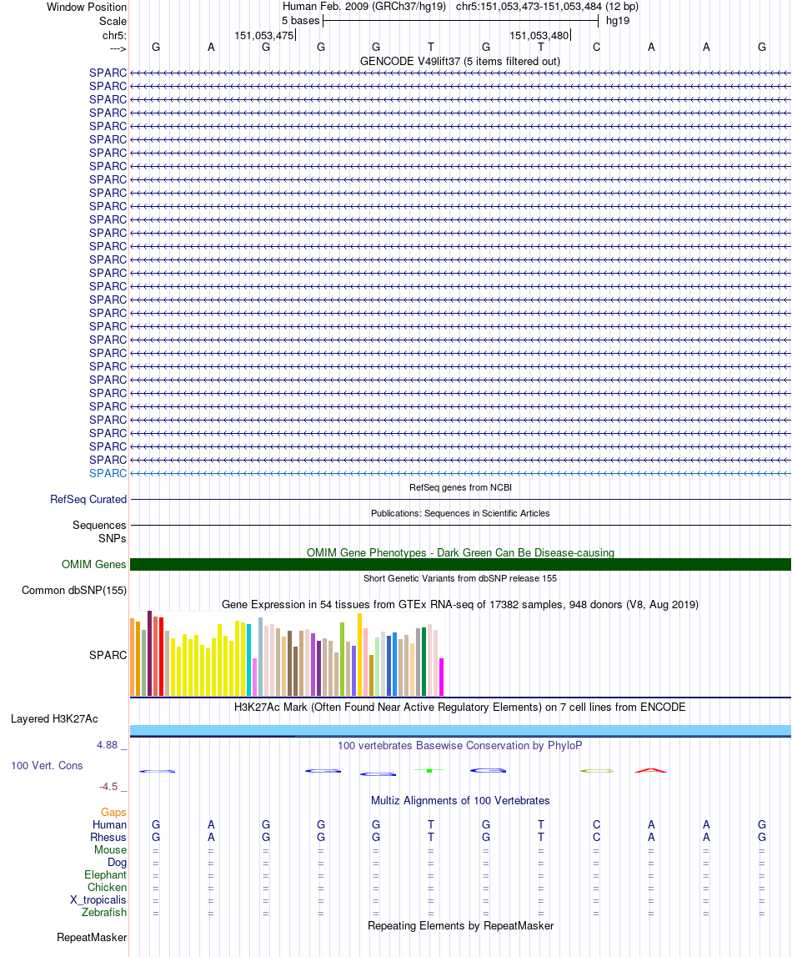Click position marker 151,053,480
This screenshot has height=957, width=792.
pyautogui.click(x=539, y=35)
